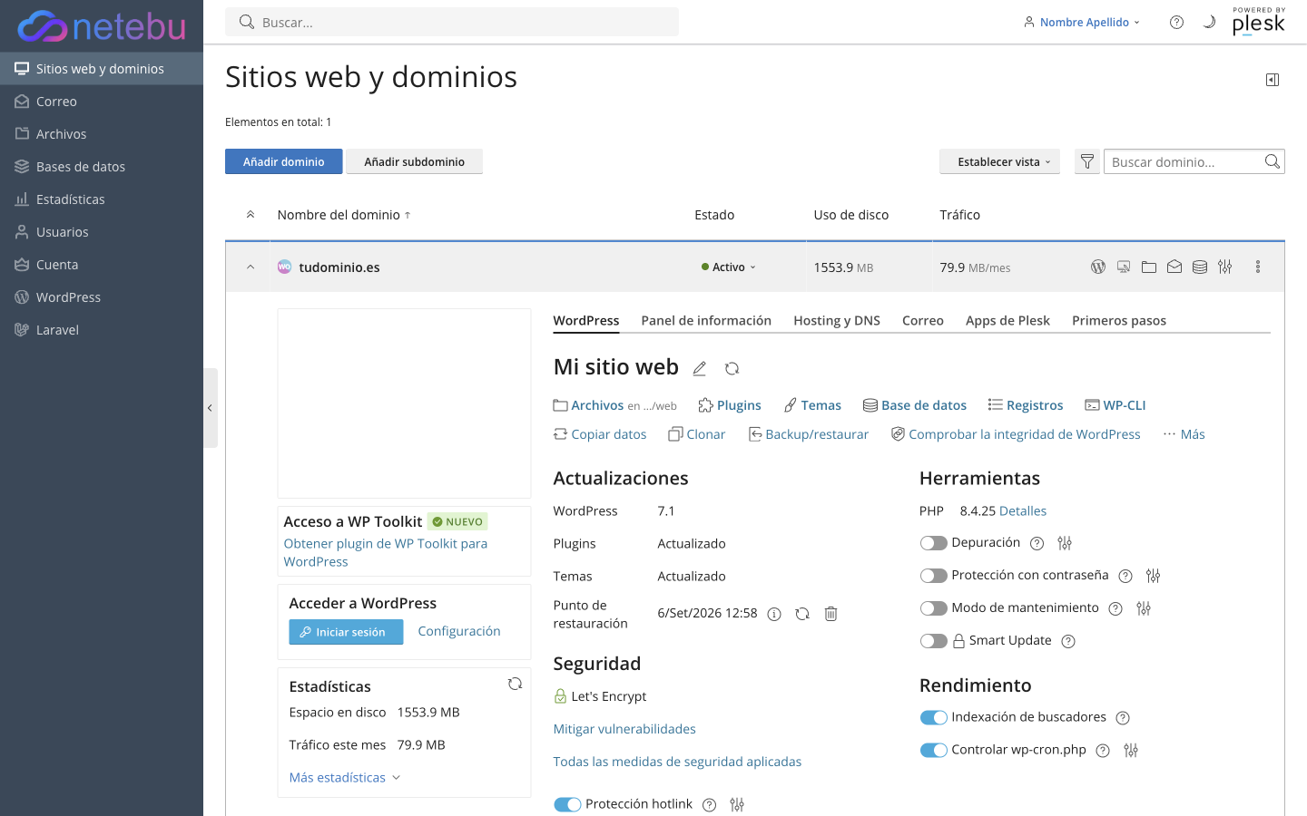This screenshot has height=816, width=1307.
Task: Open PHP Detalles link
Action: [x=1023, y=511]
